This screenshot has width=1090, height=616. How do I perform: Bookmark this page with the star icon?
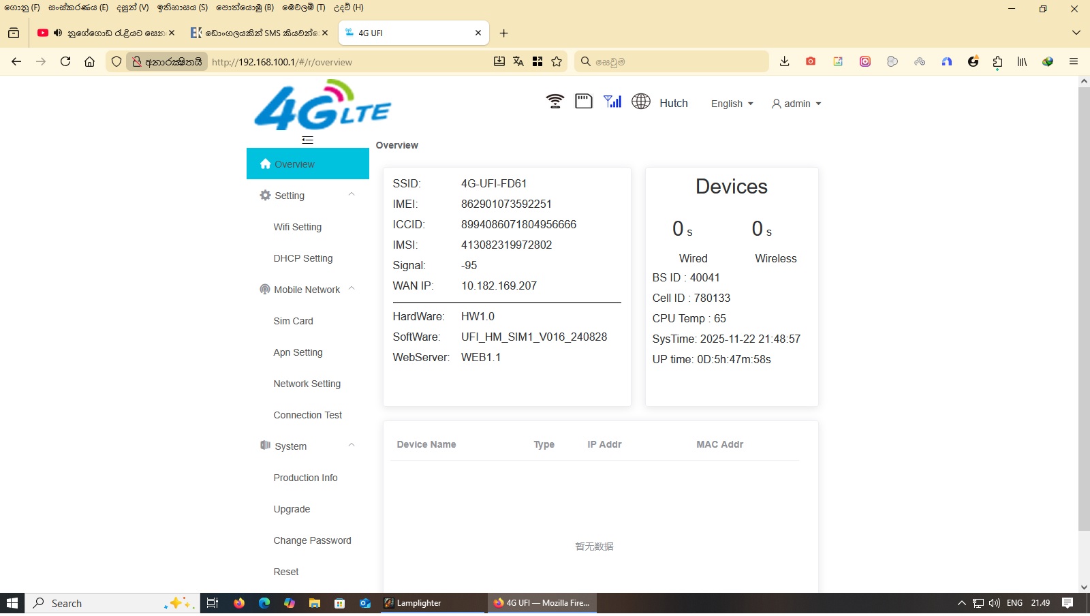[x=557, y=61]
